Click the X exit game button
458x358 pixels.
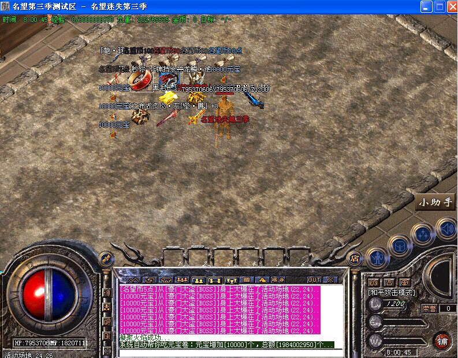pyautogui.click(x=330, y=279)
